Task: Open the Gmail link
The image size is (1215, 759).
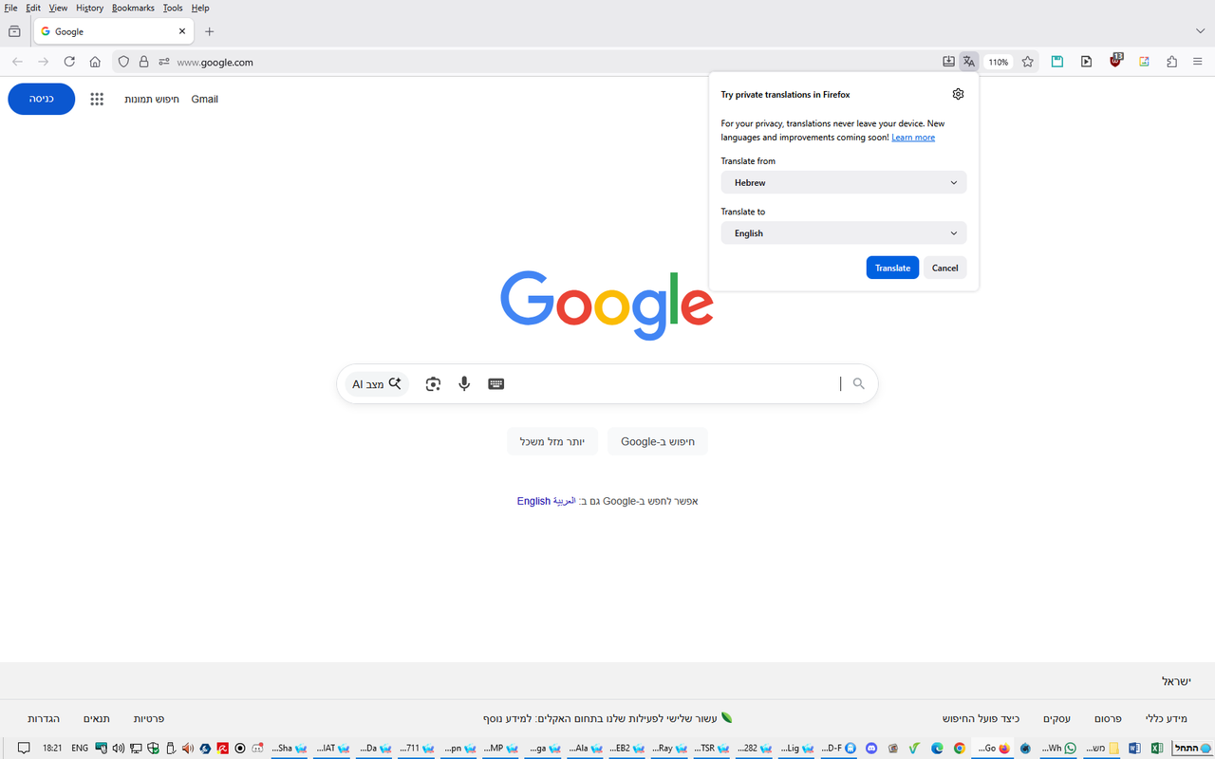Action: (205, 99)
